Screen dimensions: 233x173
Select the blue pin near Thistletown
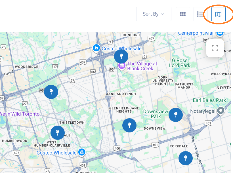coord(57,132)
